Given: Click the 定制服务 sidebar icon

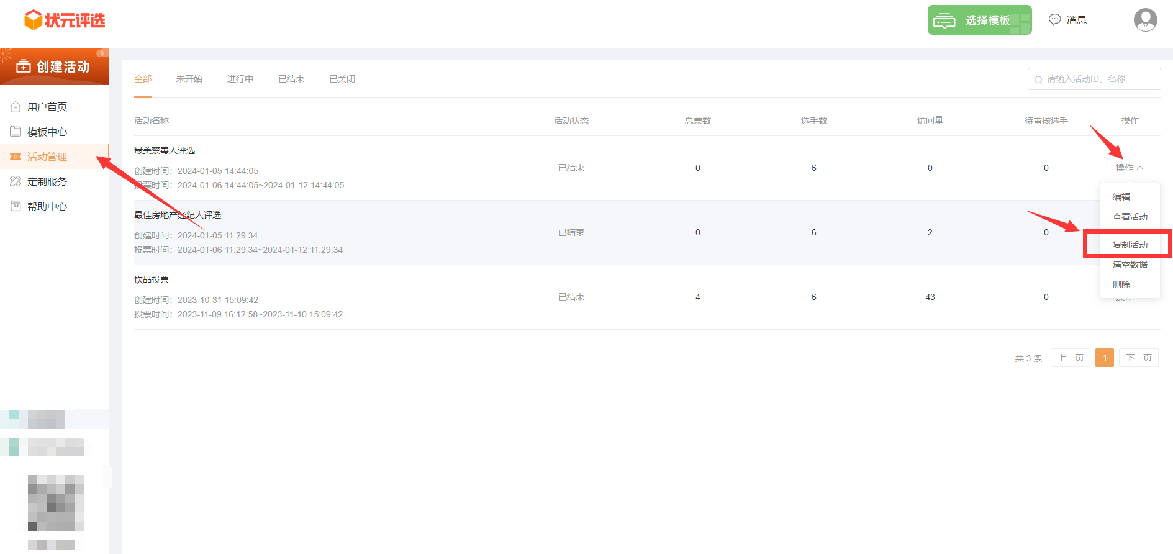Looking at the screenshot, I should click(x=16, y=181).
